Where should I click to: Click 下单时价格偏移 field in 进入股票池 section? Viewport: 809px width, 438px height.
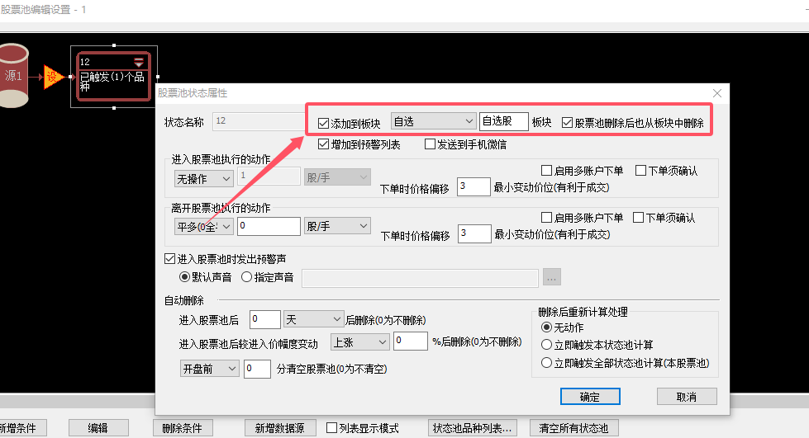474,186
